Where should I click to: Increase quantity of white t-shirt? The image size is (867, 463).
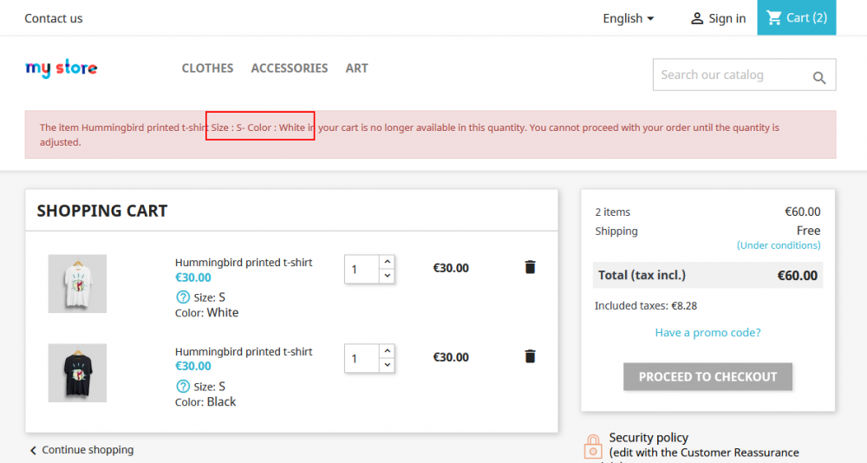click(387, 262)
